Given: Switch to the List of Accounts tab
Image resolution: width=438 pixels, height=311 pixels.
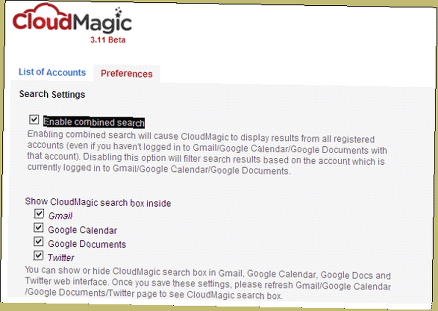Looking at the screenshot, I should point(52,72).
